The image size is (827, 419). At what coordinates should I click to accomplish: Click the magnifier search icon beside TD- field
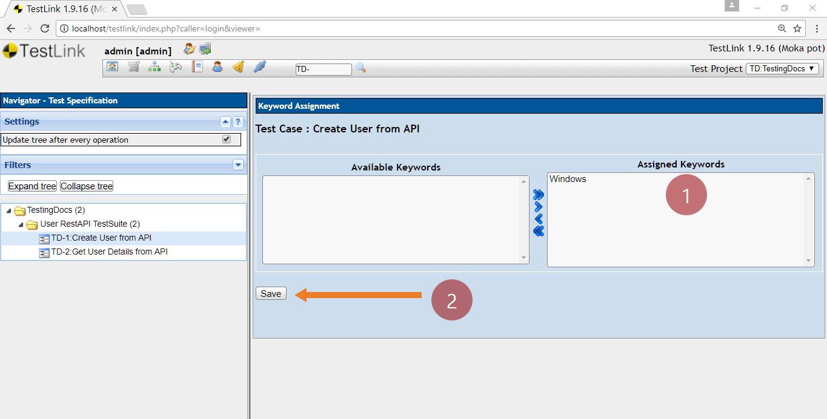click(x=361, y=68)
